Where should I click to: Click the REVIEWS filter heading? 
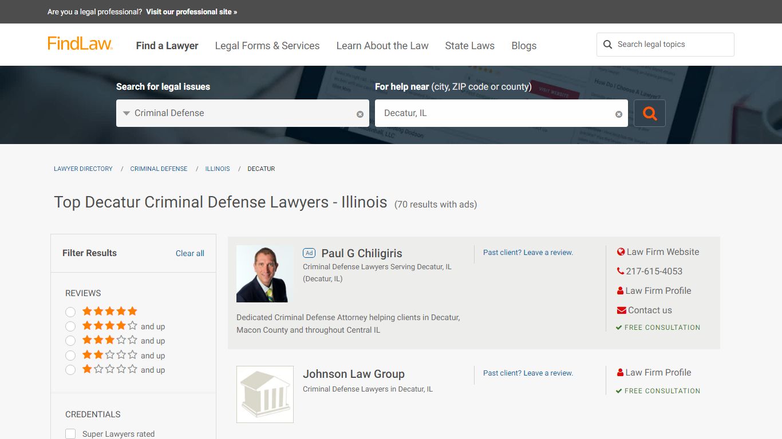pos(83,293)
